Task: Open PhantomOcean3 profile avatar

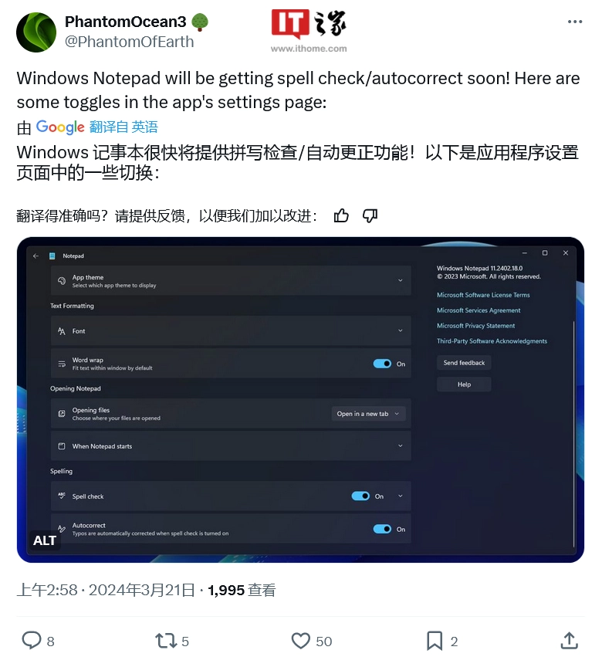Action: click(36, 32)
